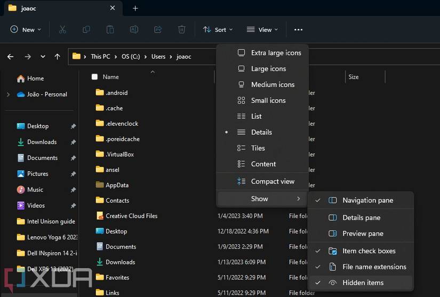Viewport: 440px width, 297px height.
Task: Open the See more ellipsis button
Action: (x=298, y=30)
